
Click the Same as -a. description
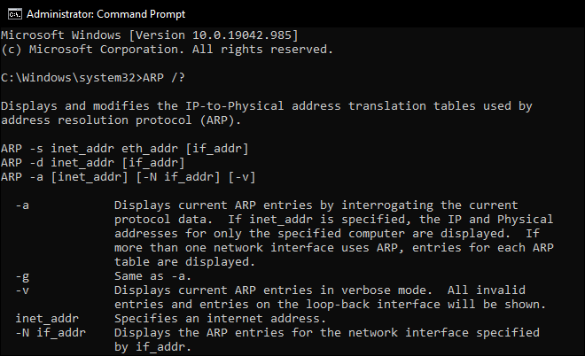[152, 275]
